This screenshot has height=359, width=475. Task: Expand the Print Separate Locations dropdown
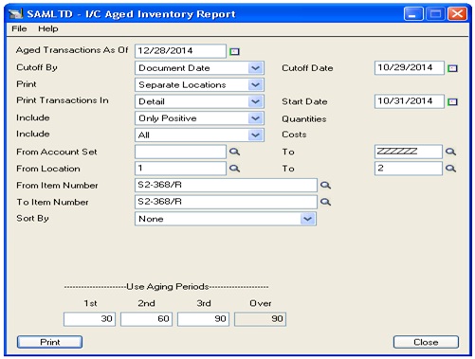click(x=256, y=85)
